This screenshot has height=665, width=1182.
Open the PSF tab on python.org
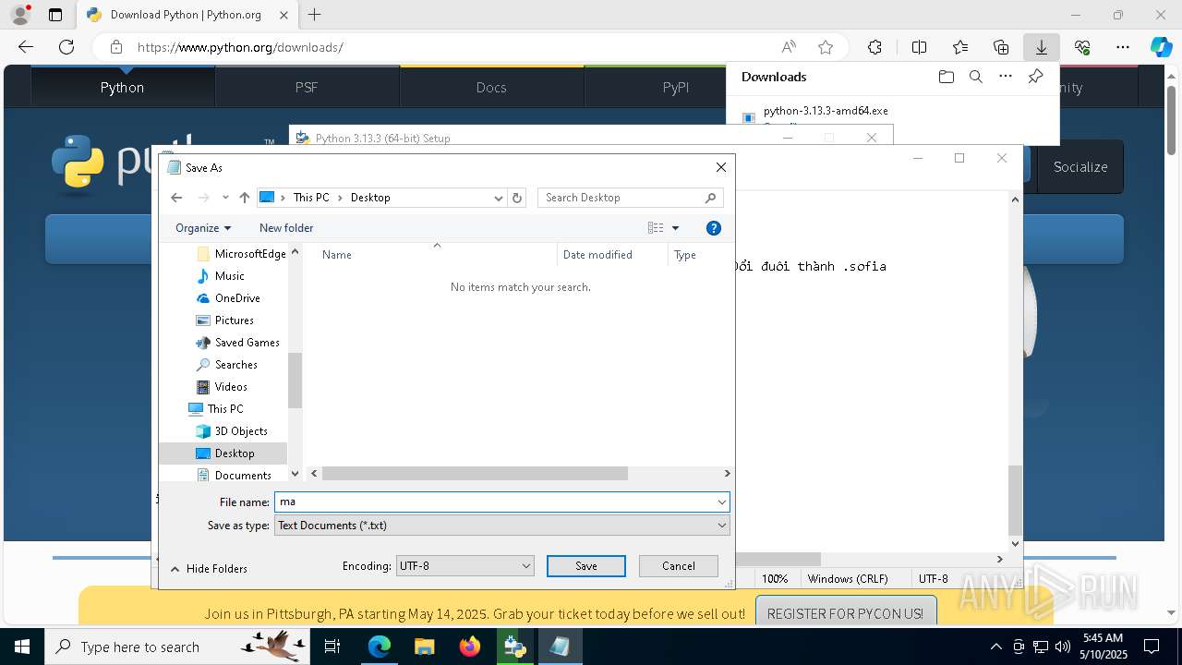(x=307, y=87)
